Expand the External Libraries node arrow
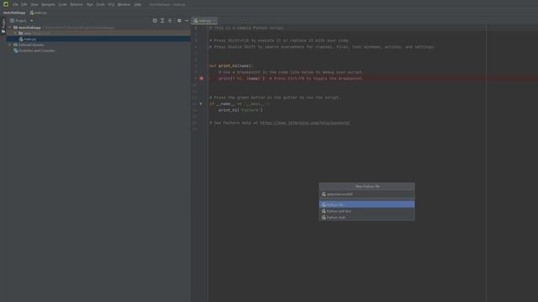The image size is (538, 302). click(10, 44)
